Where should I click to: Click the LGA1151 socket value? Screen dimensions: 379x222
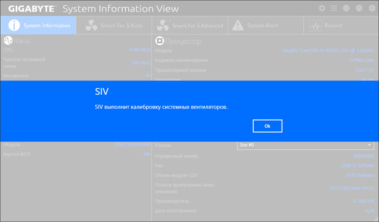tap(364, 70)
